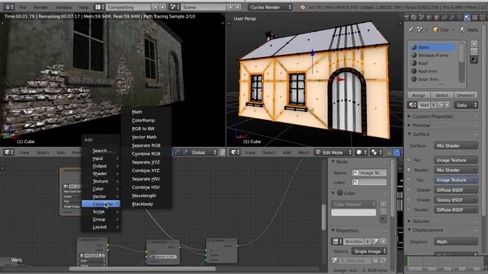Click the node editor horizontal scrollbar
The height and width of the screenshot is (274, 488).
(143, 269)
